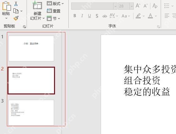176x134 pixels.
Task: Click slide number 3 in the panel
Action: coord(2,101)
